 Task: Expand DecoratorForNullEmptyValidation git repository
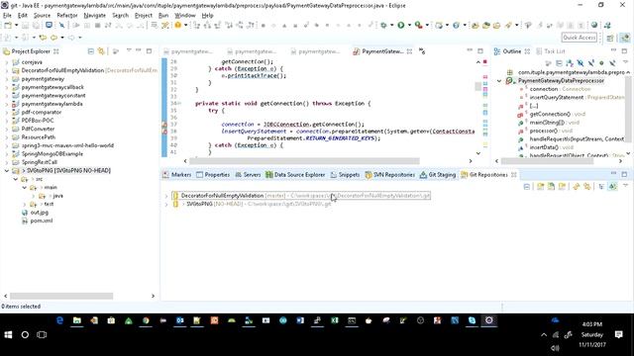[165, 196]
